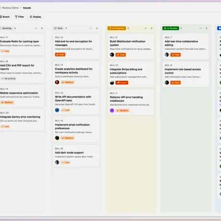Image resolution: width=221 pixels, height=221 pixels.
Task: Change Low priority on dark mode card
Action: [65, 162]
